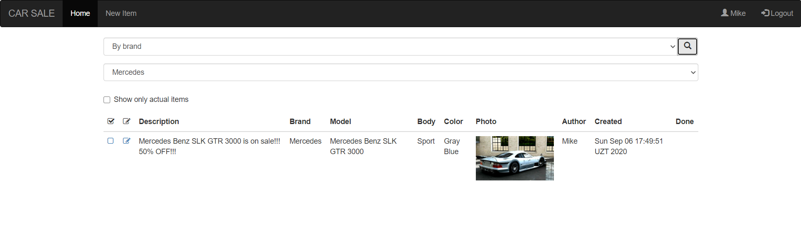The width and height of the screenshot is (801, 246).
Task: Tick the checkbox in the Mercedes row
Action: click(111, 141)
